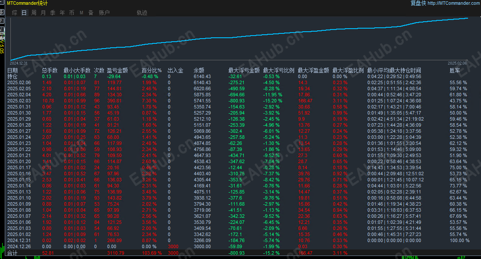Screen dimensions: 481x259
Task: Open the 币 currency tab
Action: point(72,13)
